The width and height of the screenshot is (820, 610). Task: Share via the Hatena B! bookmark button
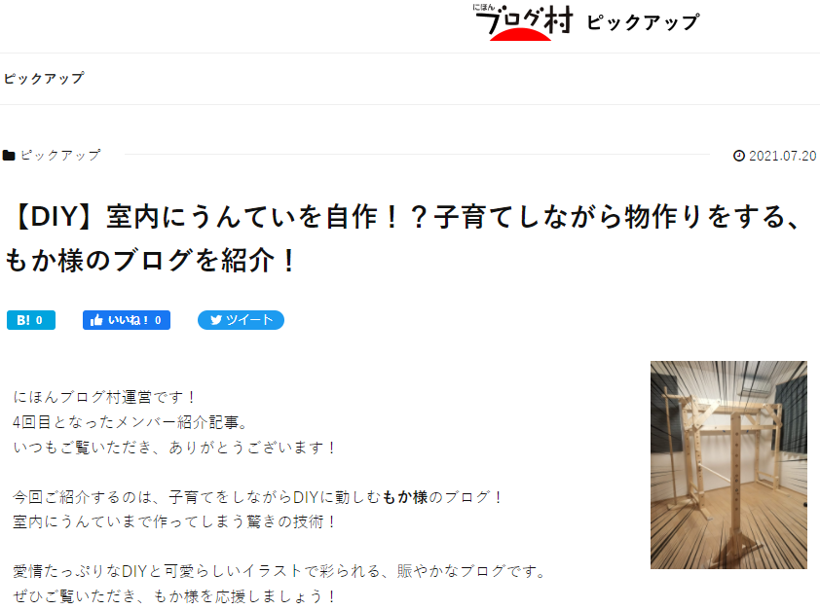[31, 320]
